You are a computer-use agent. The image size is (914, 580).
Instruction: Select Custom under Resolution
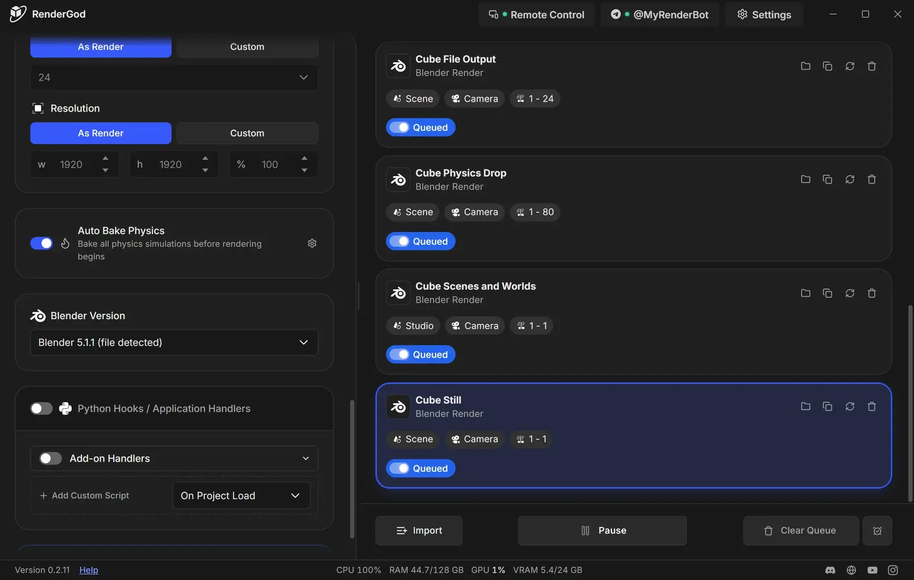point(247,133)
